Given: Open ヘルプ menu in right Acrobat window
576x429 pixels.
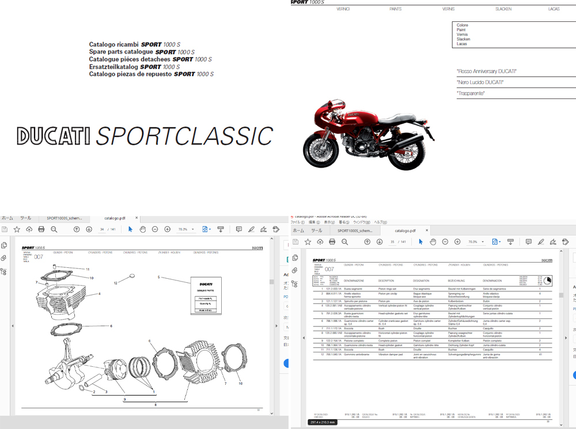Looking at the screenshot, I should [x=381, y=222].
